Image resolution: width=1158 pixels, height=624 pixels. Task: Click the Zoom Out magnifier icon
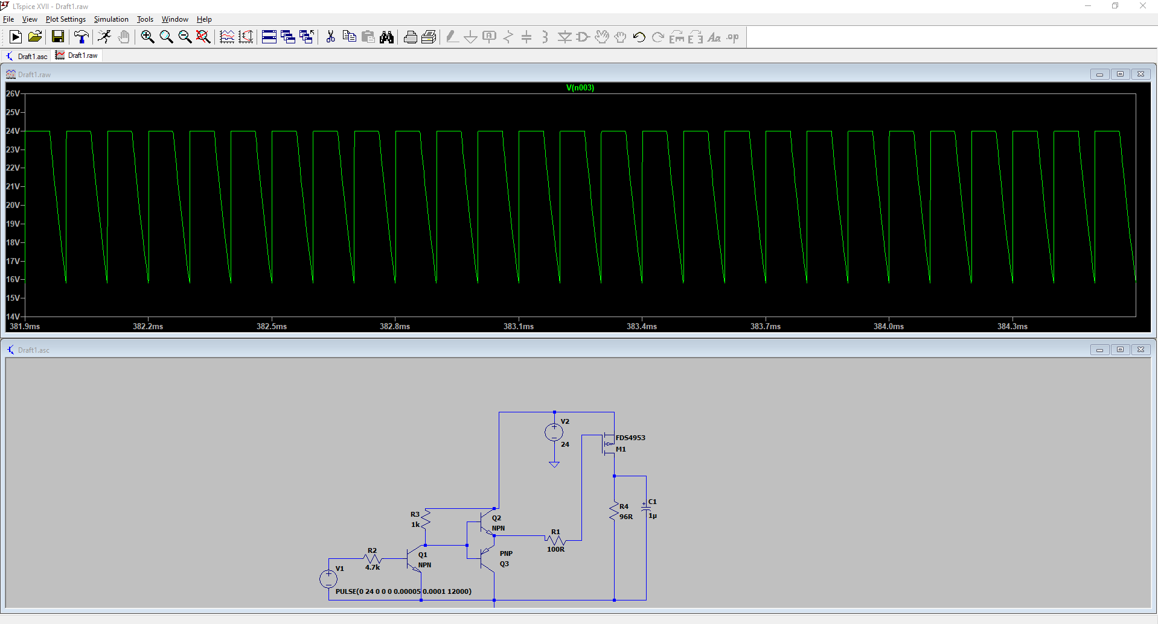(x=185, y=37)
